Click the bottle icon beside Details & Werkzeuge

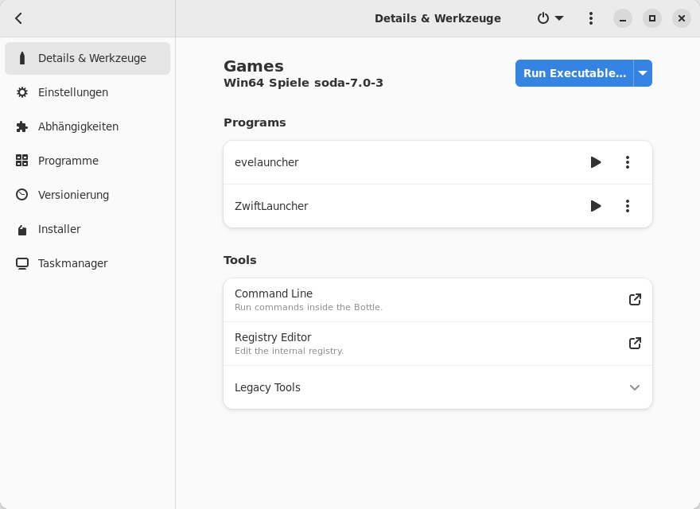(22, 58)
